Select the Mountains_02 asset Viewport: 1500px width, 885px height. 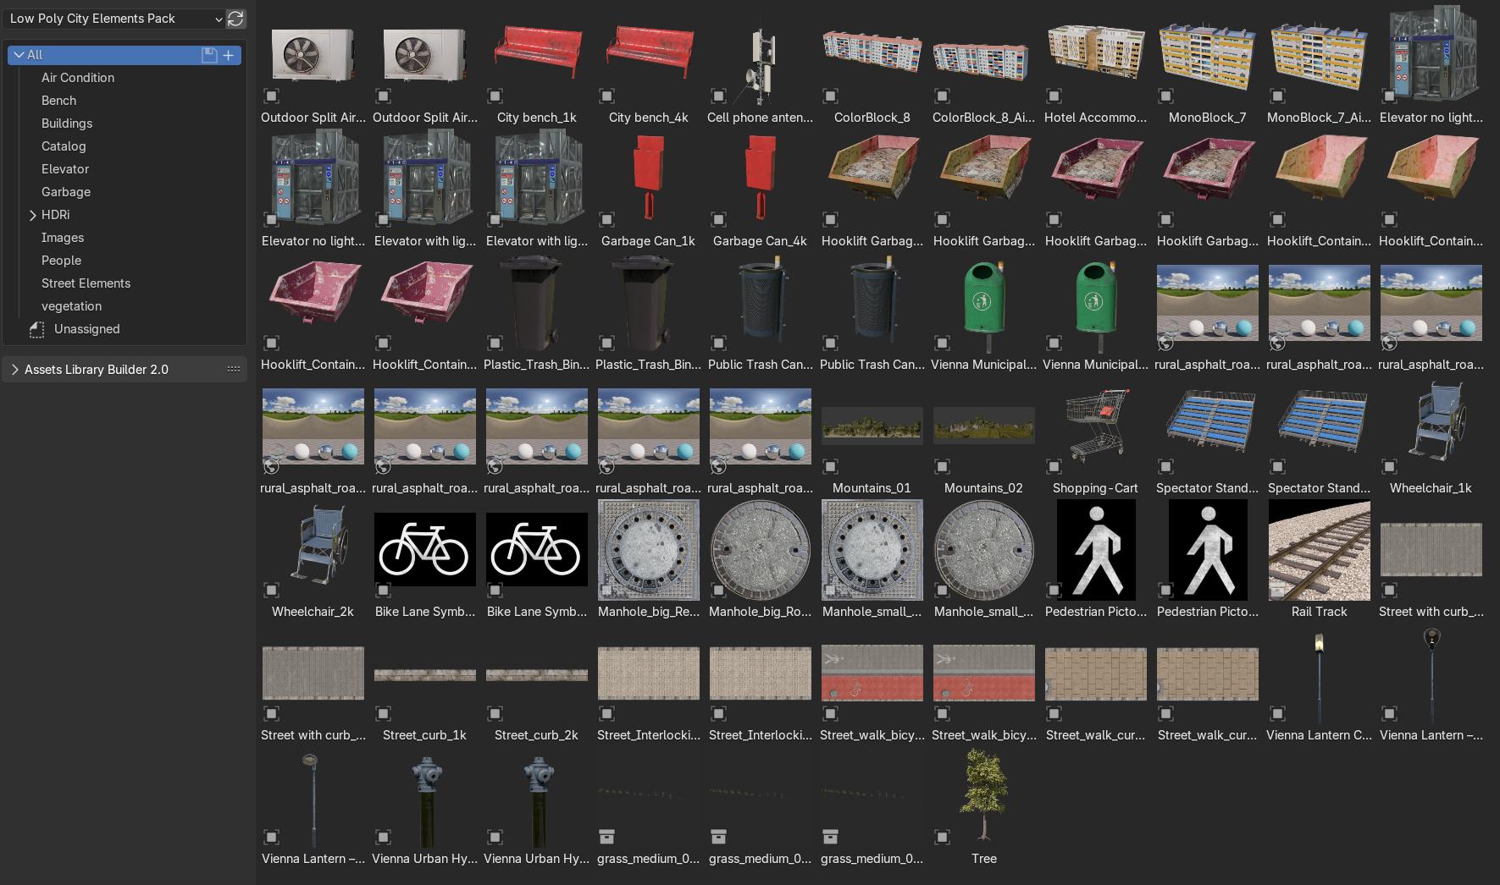pyautogui.click(x=984, y=437)
